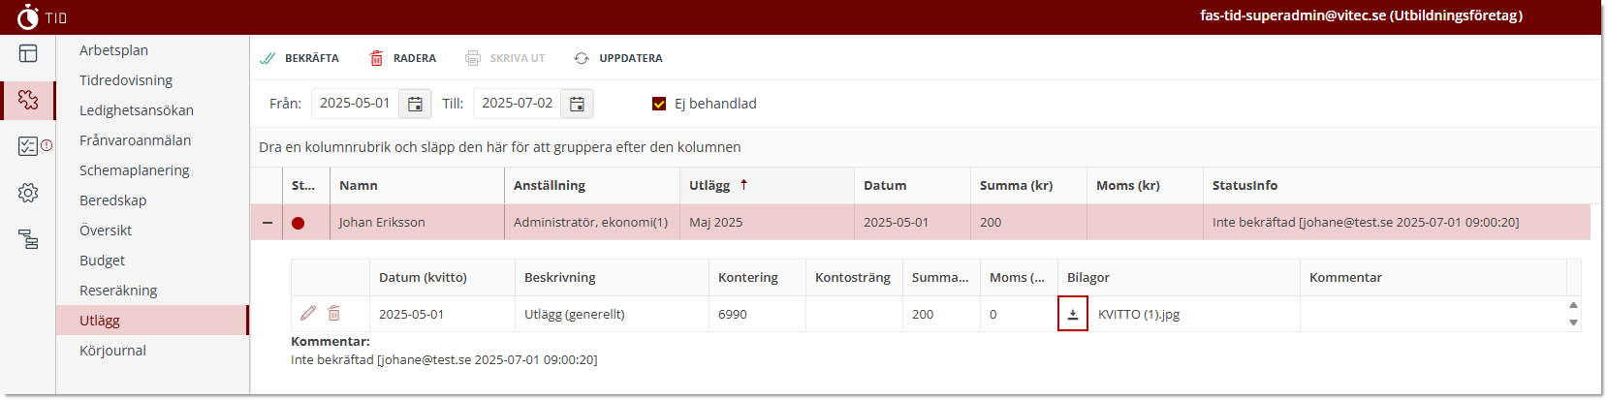Click the Inte bekräftad status info cell

[x=1397, y=223]
